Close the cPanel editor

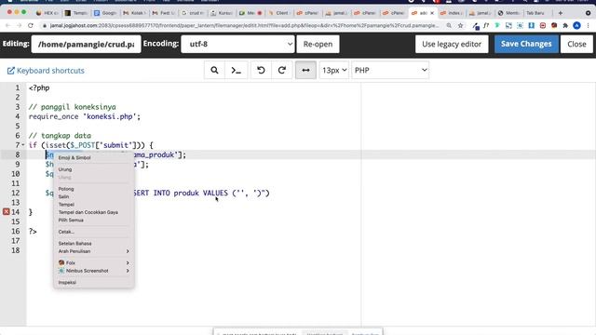click(576, 44)
